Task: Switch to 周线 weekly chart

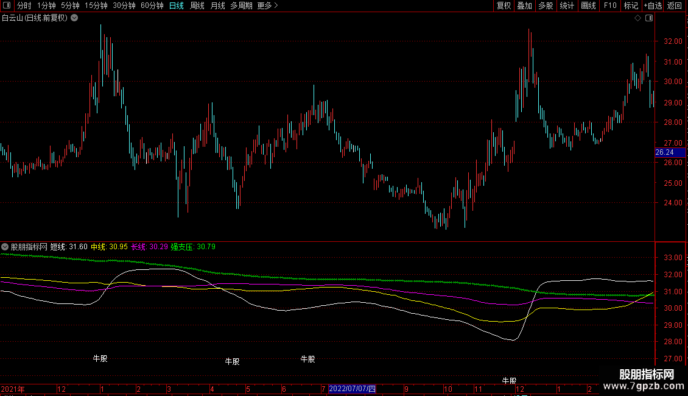Action: click(x=197, y=5)
